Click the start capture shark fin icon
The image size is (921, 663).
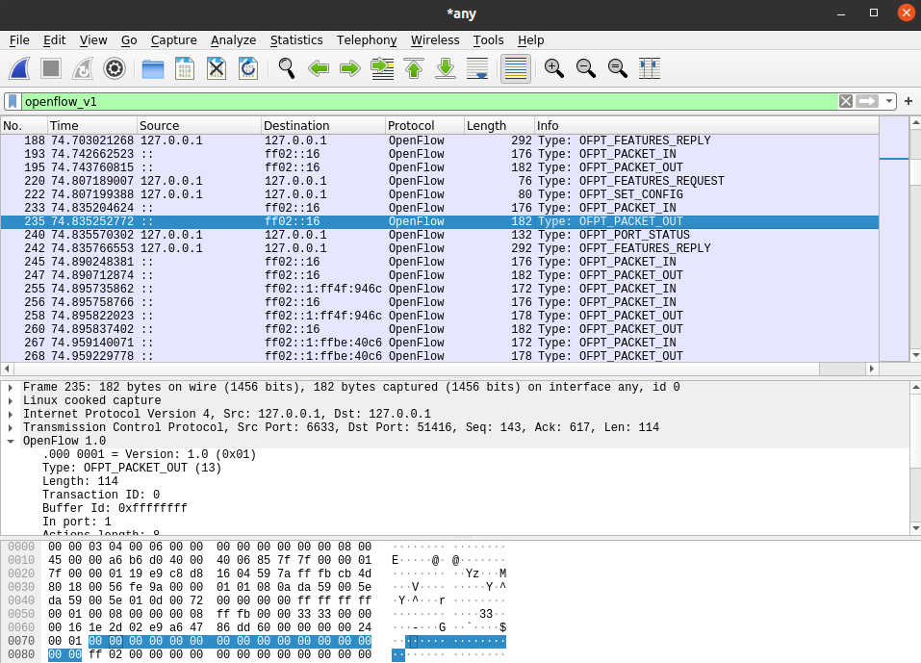click(x=20, y=68)
